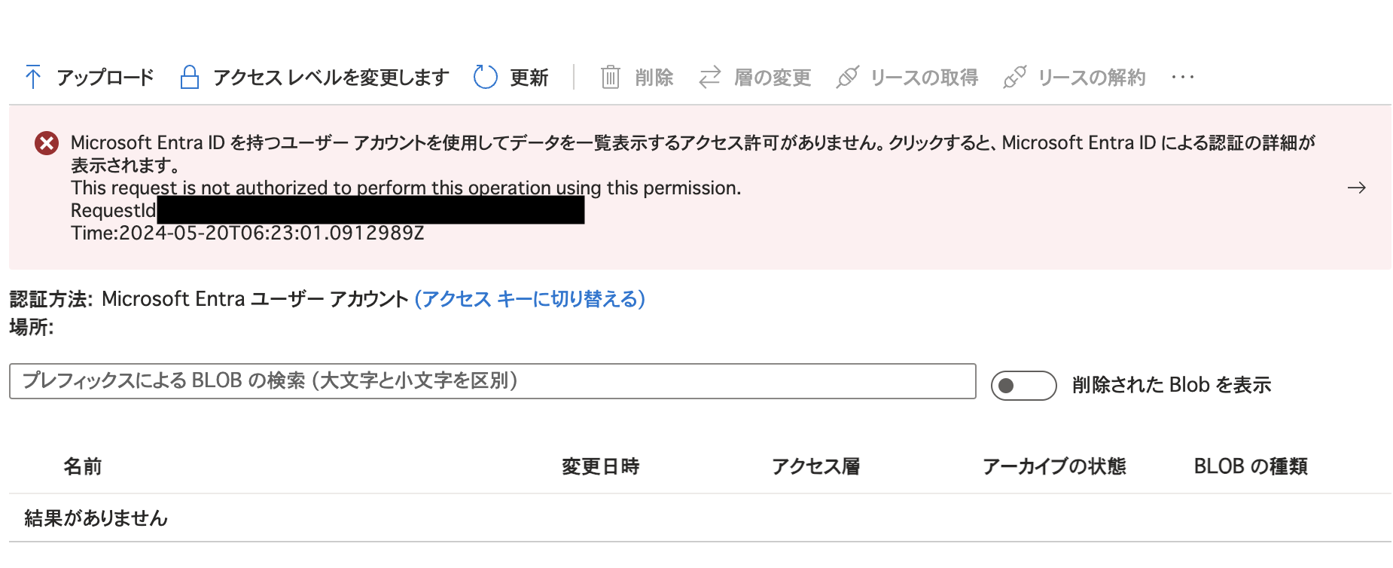Click the 更新 refresh label

click(x=529, y=77)
